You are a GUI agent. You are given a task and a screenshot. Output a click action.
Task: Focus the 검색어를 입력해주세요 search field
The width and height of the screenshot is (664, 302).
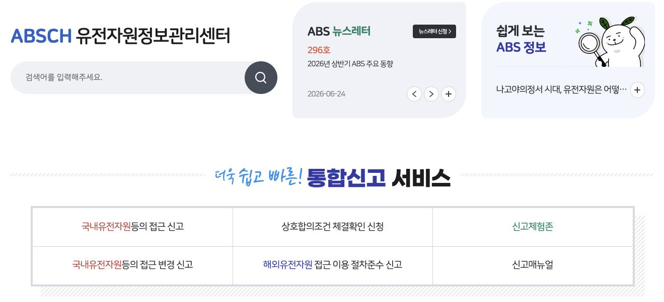[x=128, y=77]
